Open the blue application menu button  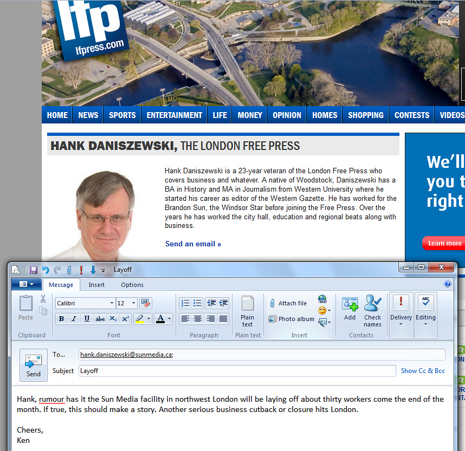26,284
